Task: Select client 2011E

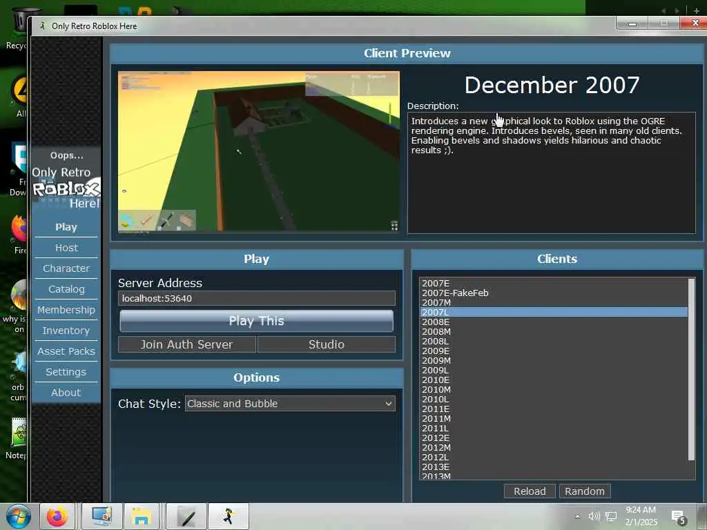Action: (554, 409)
